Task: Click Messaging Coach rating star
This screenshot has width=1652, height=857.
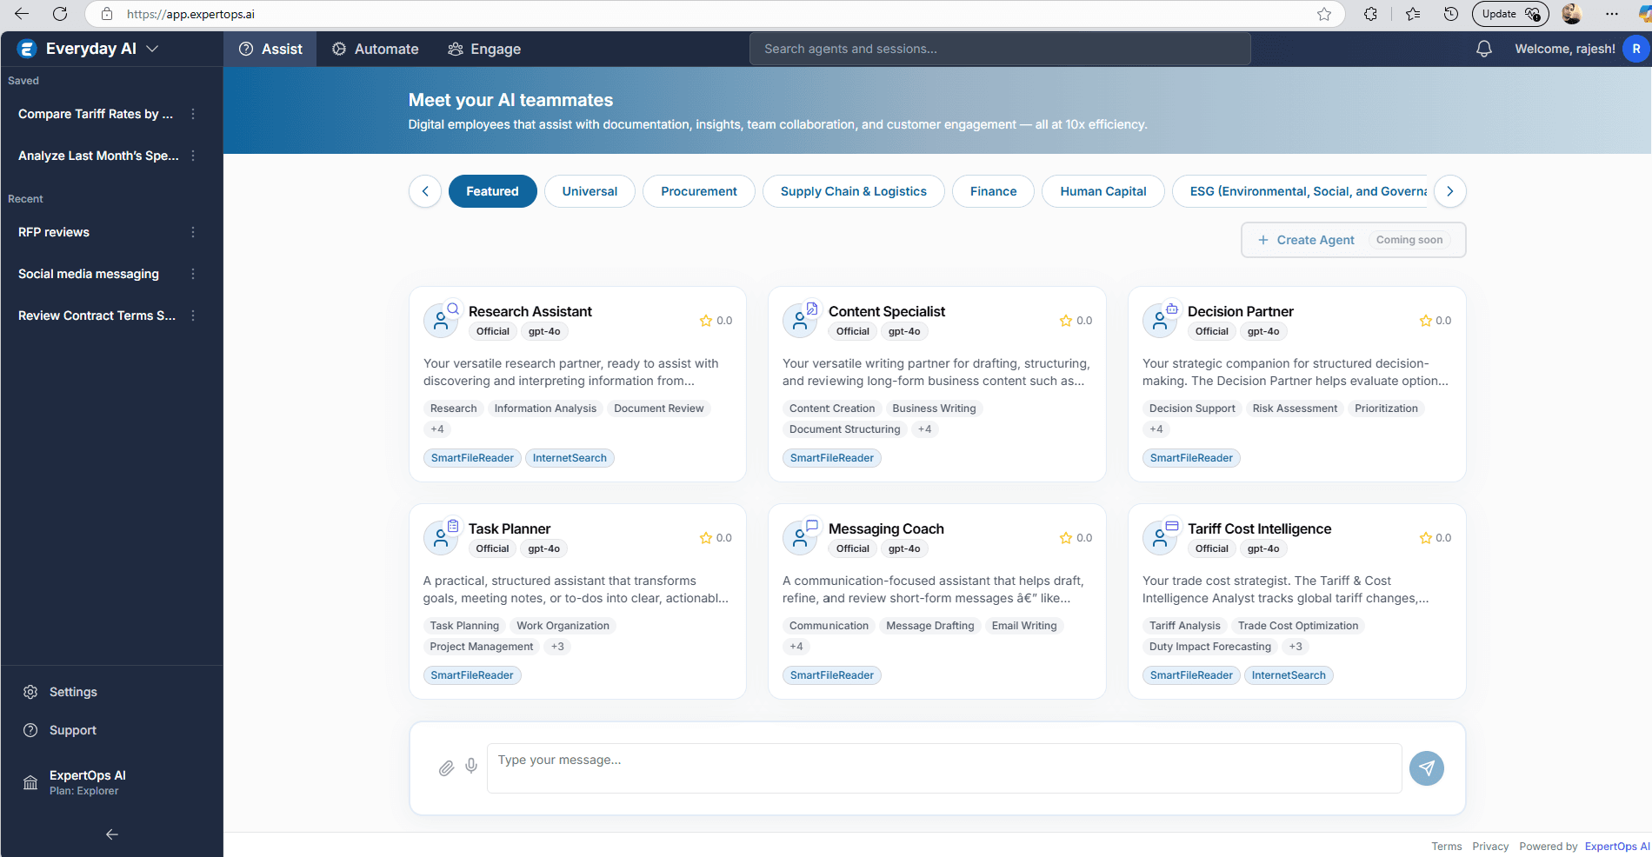Action: tap(1066, 538)
